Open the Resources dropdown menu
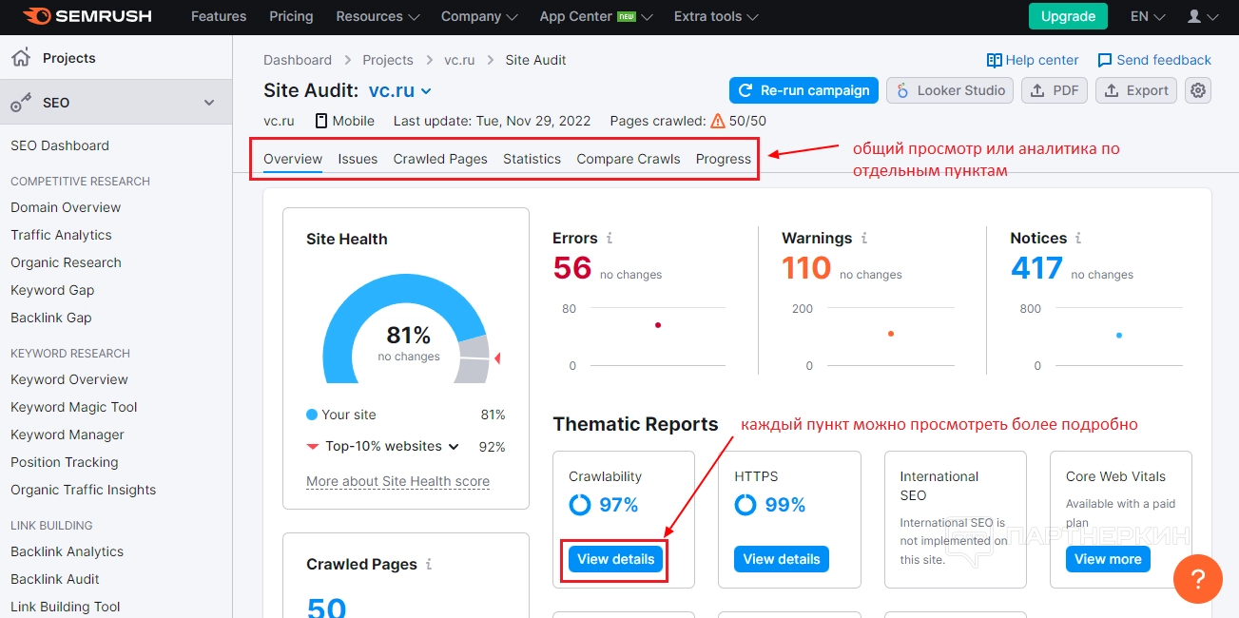This screenshot has width=1239, height=618. [x=378, y=16]
